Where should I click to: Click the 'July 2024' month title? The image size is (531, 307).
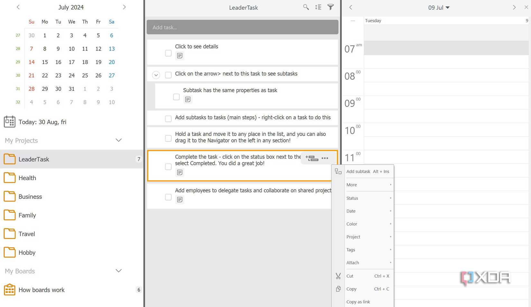(x=71, y=7)
